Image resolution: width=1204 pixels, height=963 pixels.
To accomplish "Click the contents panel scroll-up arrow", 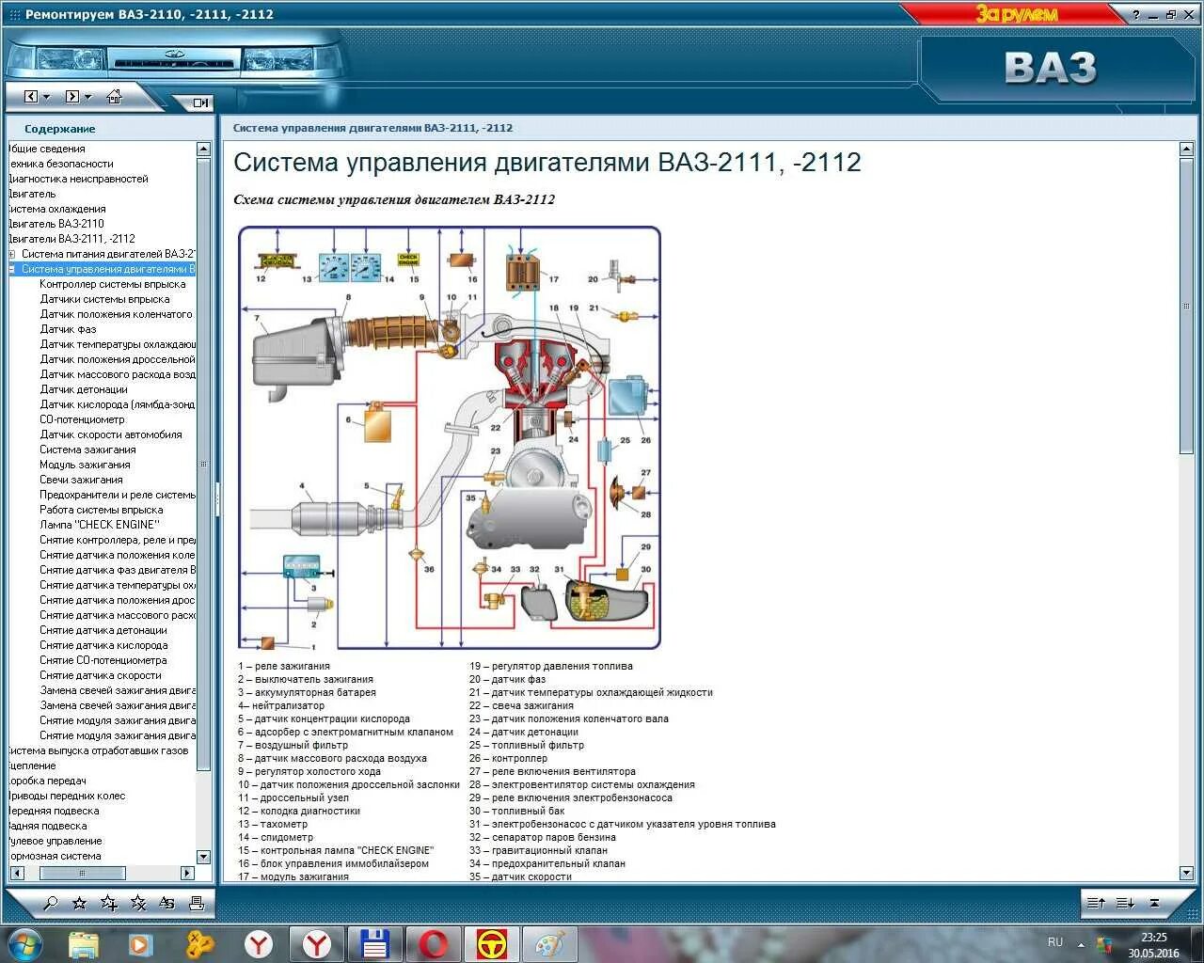I will pyautogui.click(x=203, y=149).
